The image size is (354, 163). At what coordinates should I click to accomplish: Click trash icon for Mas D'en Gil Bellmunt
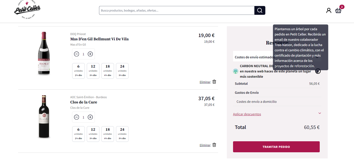point(214,82)
